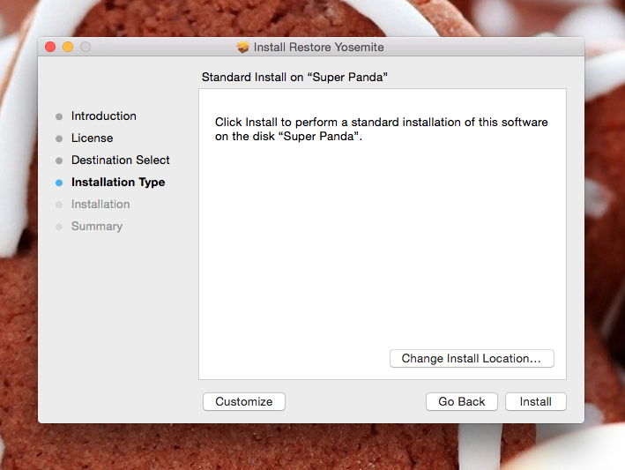Click the dimmed Installation step
Image resolution: width=625 pixels, height=470 pixels.
pos(100,204)
